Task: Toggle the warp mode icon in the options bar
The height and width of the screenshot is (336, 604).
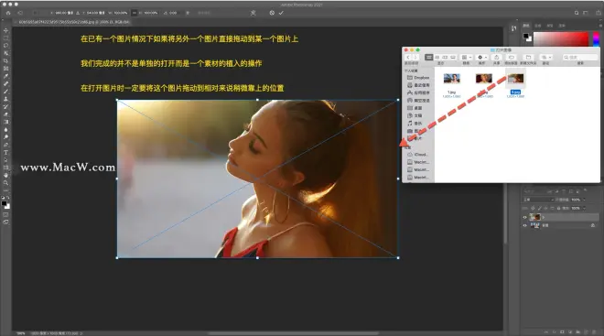Action: [253, 13]
